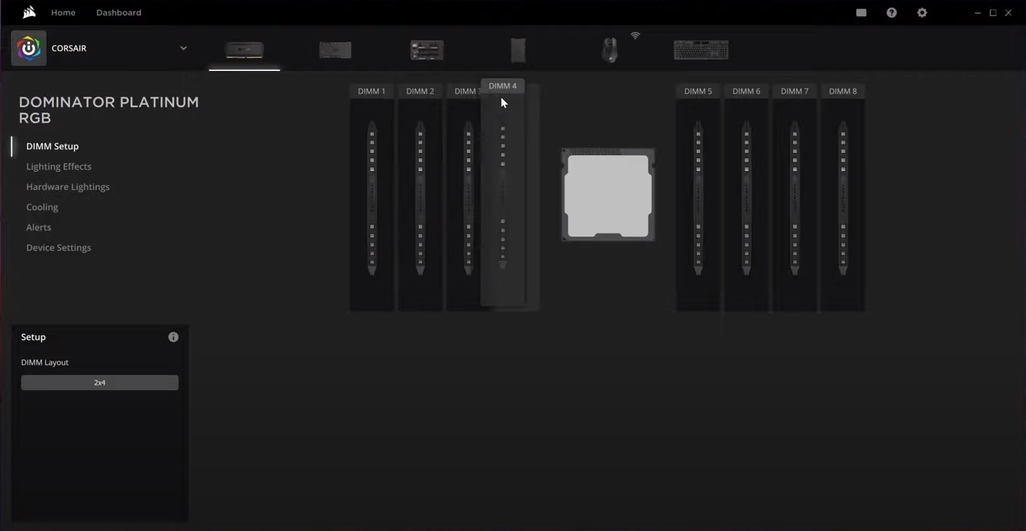This screenshot has width=1026, height=531.
Task: Open the PC case device icon
Action: tap(518, 50)
